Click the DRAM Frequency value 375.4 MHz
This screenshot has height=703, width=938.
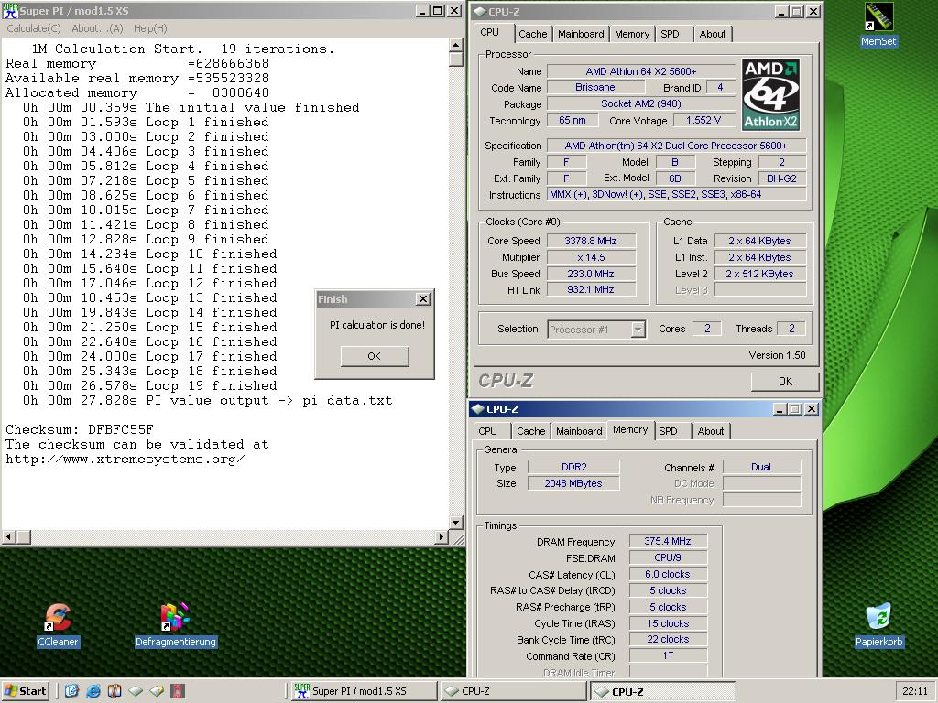668,542
